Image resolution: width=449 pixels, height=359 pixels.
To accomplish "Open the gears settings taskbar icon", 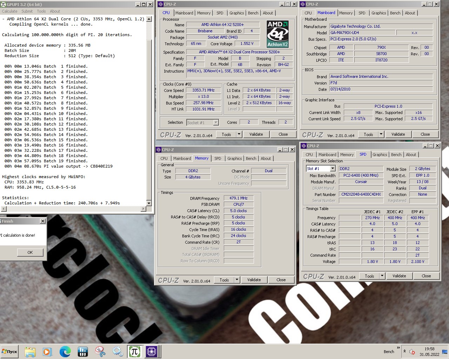I will (118, 351).
